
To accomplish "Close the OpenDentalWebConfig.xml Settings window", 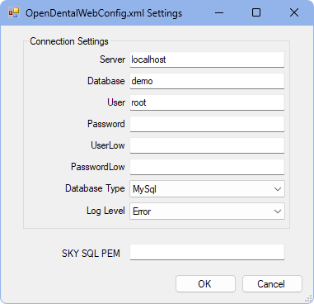I will pyautogui.click(x=294, y=12).
